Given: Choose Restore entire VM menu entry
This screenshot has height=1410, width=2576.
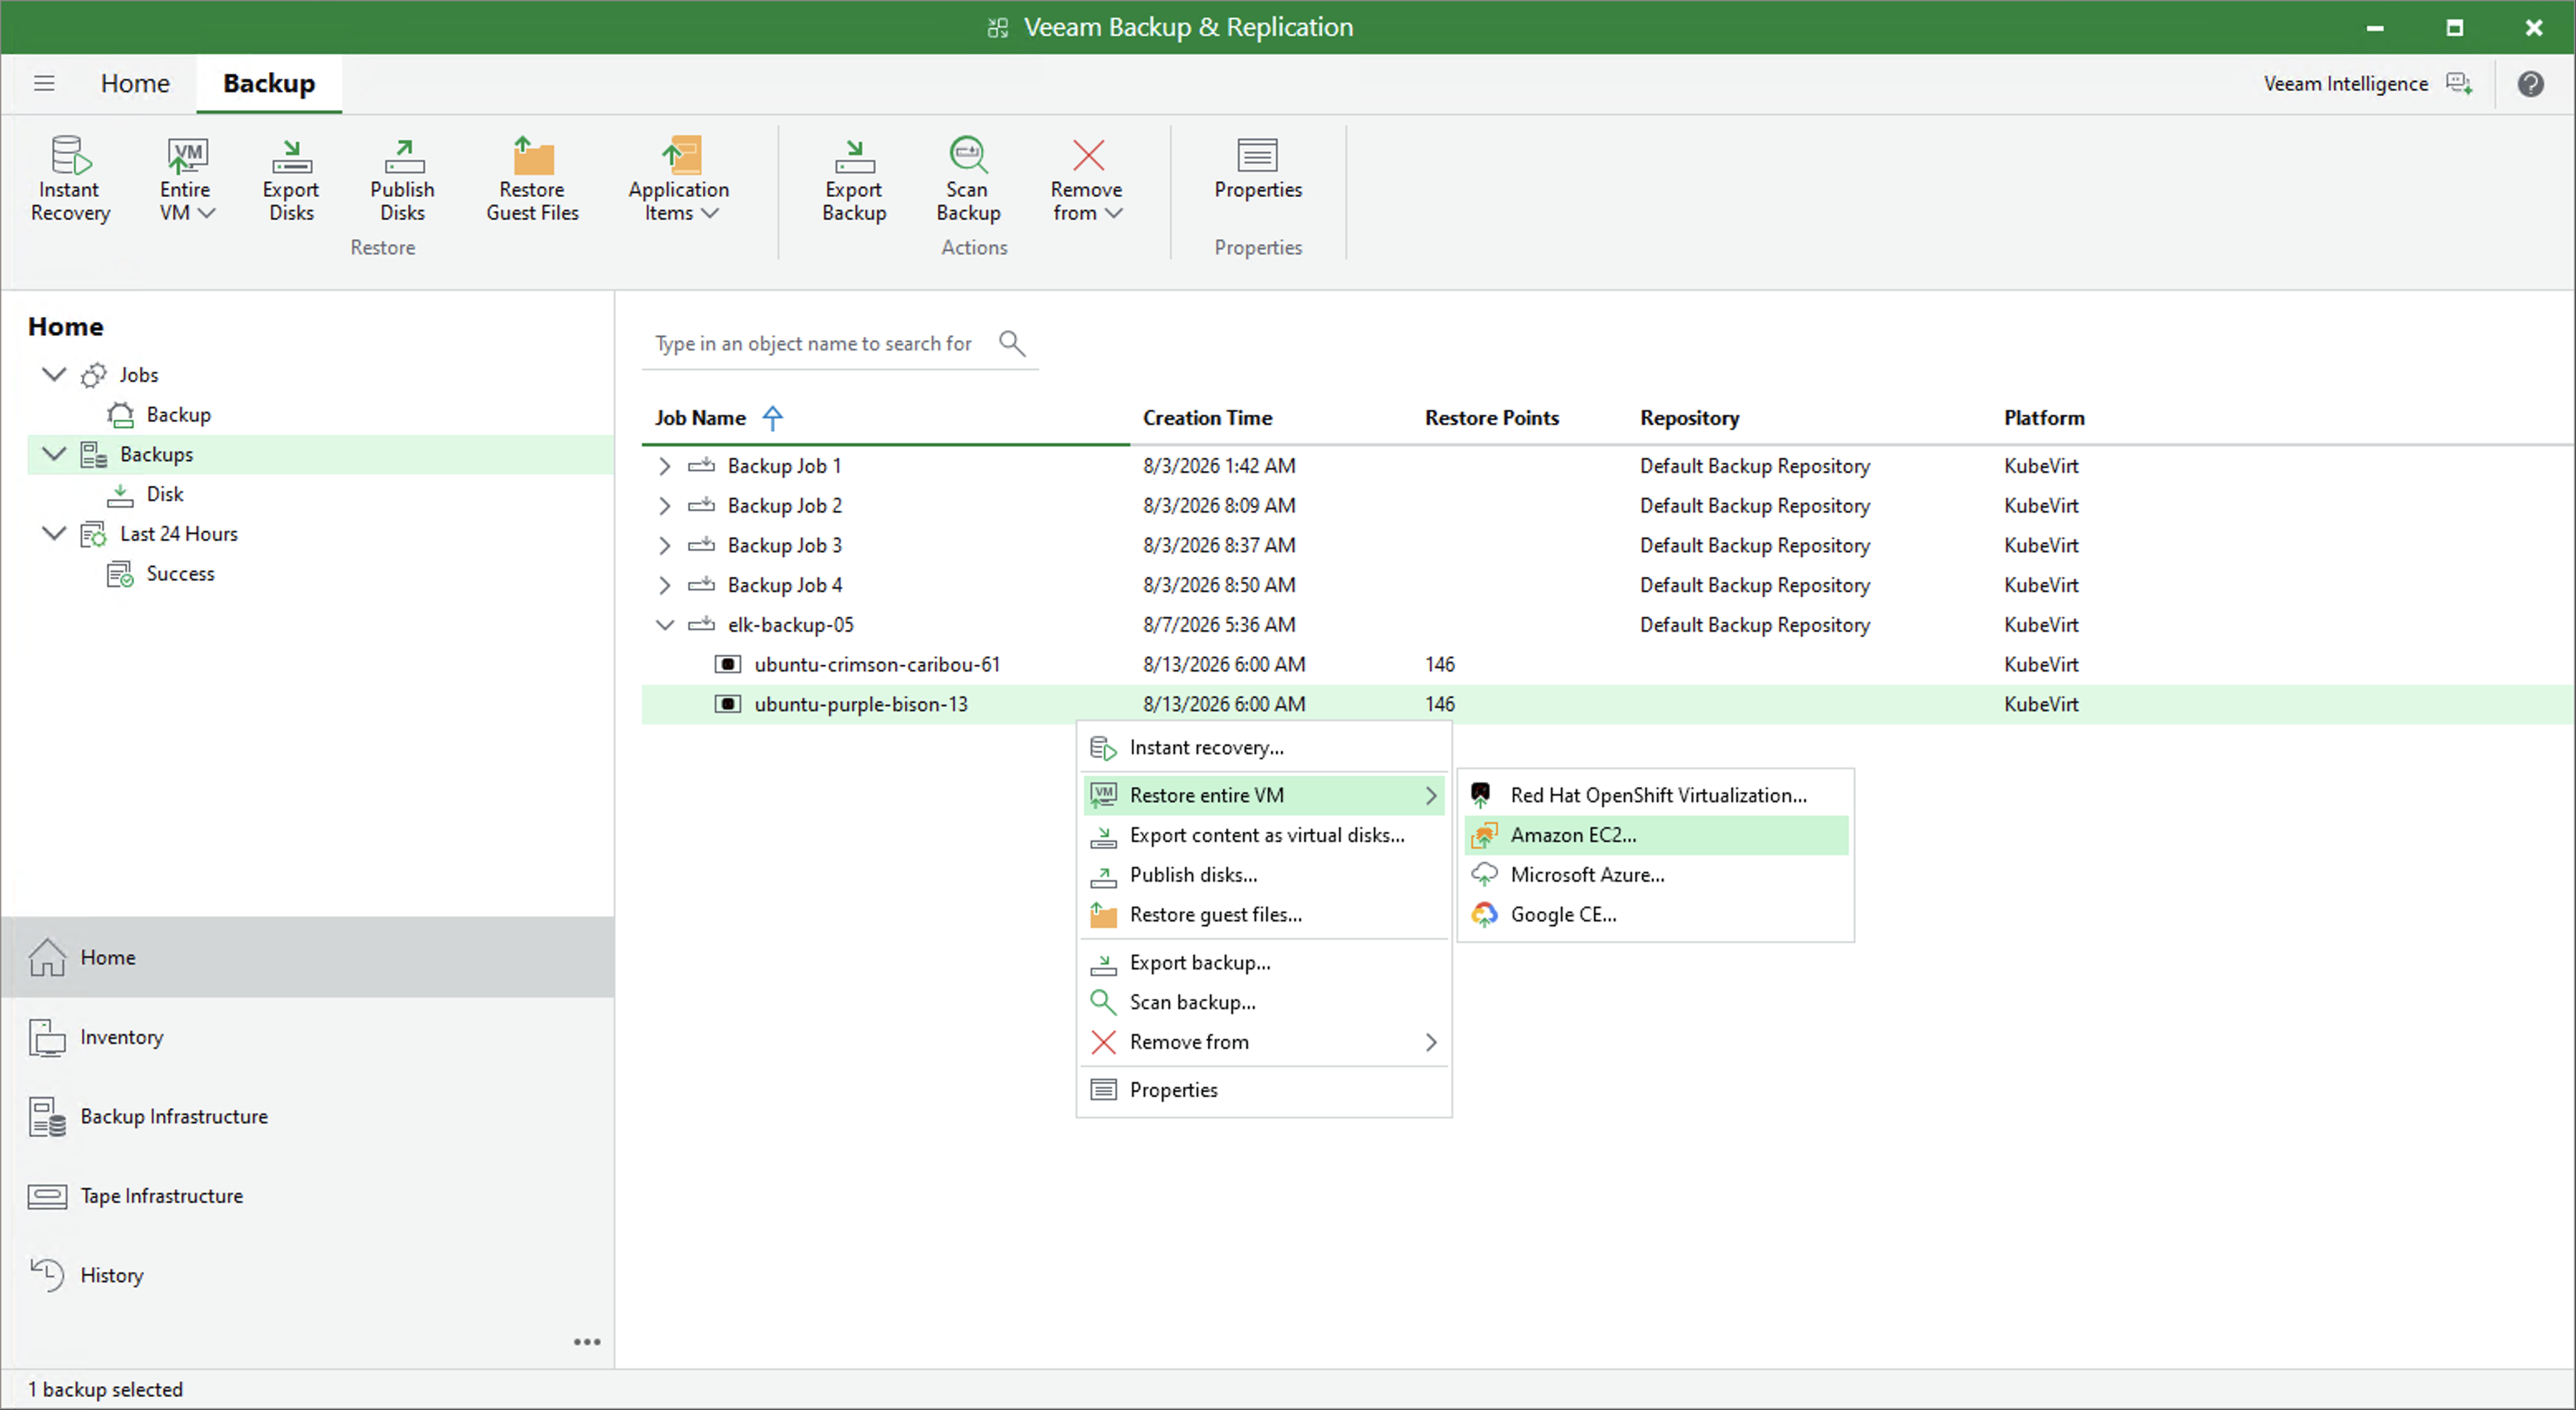Looking at the screenshot, I should (1264, 795).
